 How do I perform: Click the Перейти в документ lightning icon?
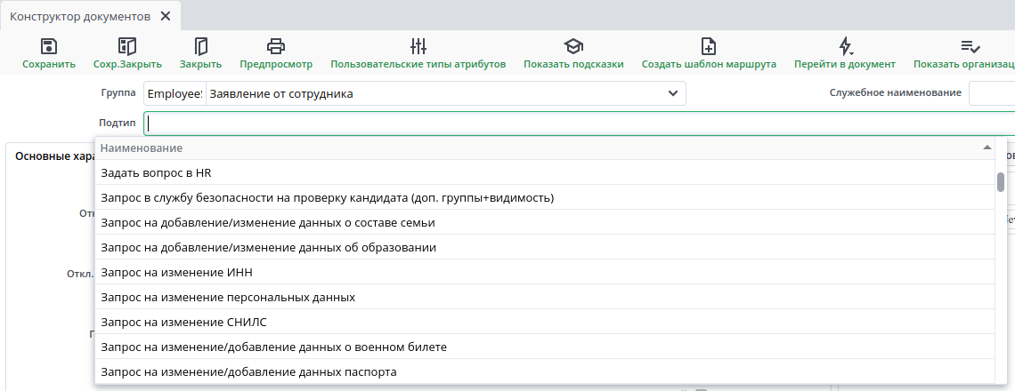point(846,46)
